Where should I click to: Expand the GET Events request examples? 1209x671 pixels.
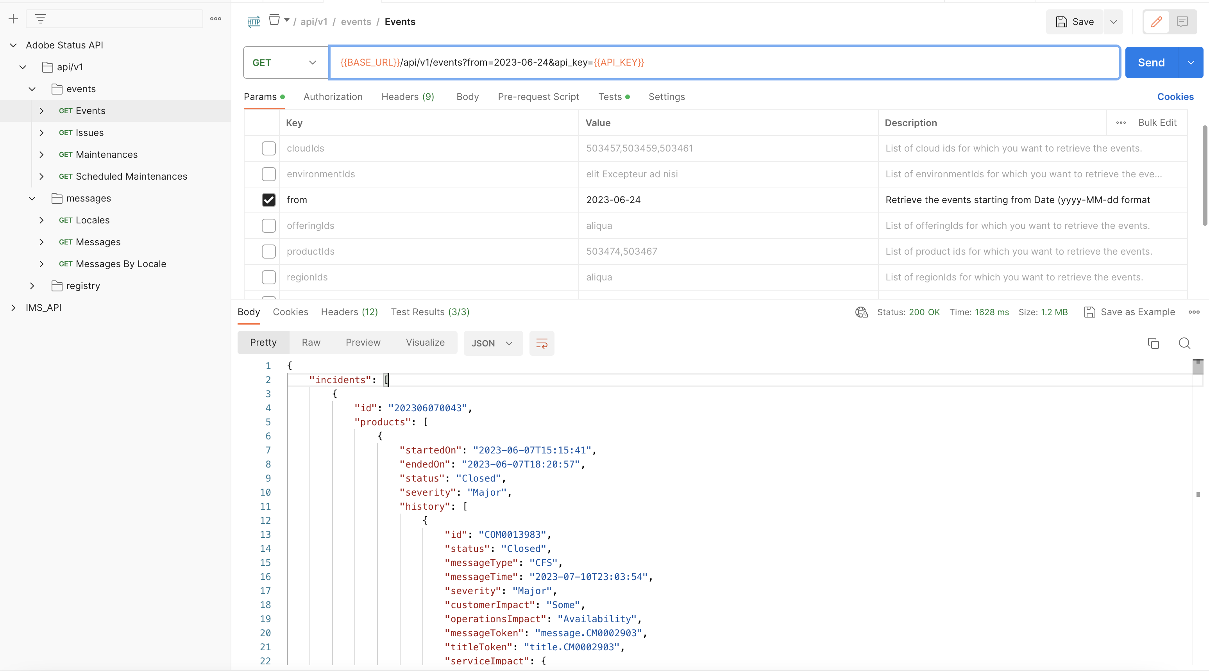point(41,111)
